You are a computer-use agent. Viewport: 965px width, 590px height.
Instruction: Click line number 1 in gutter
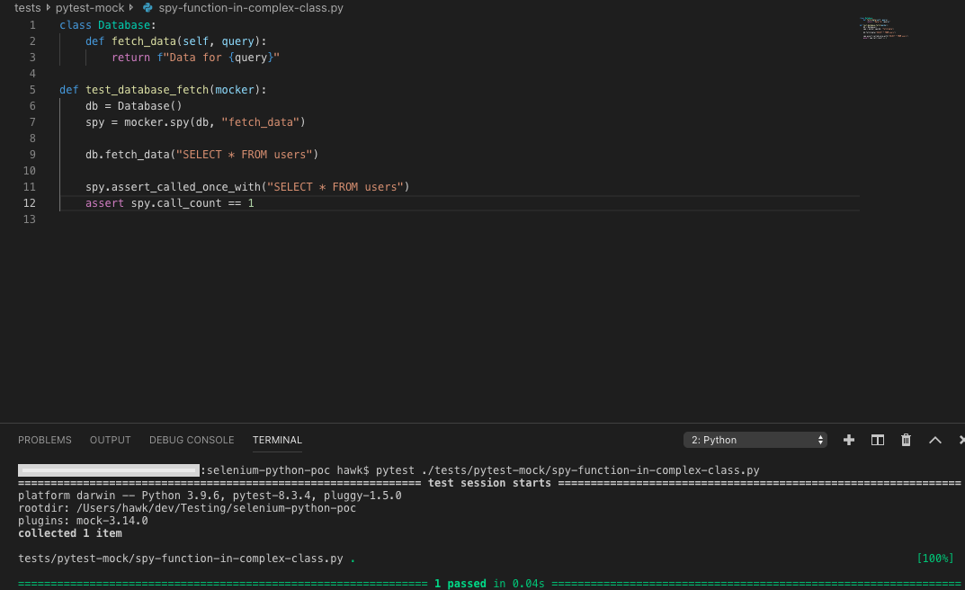[32, 25]
